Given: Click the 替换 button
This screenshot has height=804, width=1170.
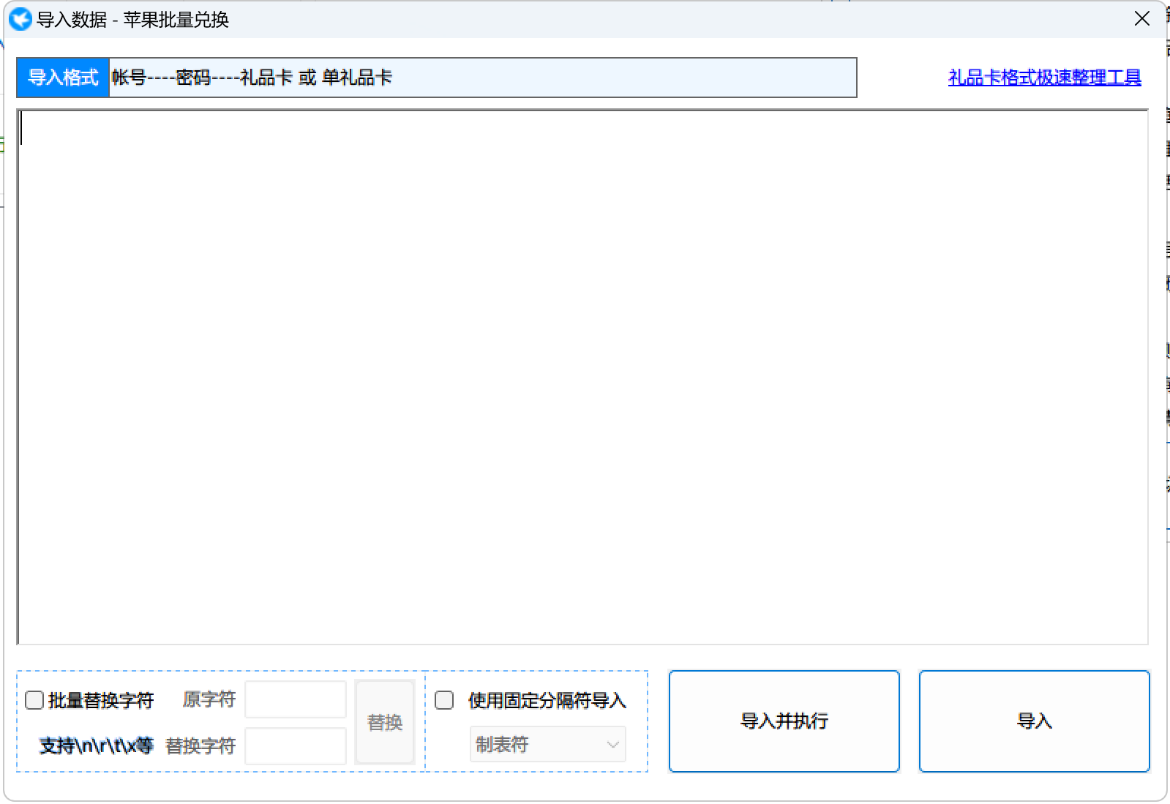Looking at the screenshot, I should click(x=385, y=722).
